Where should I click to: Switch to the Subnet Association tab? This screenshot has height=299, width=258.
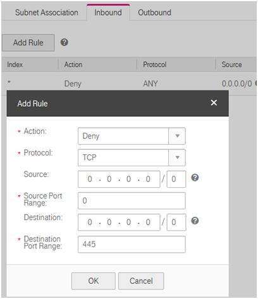[47, 13]
